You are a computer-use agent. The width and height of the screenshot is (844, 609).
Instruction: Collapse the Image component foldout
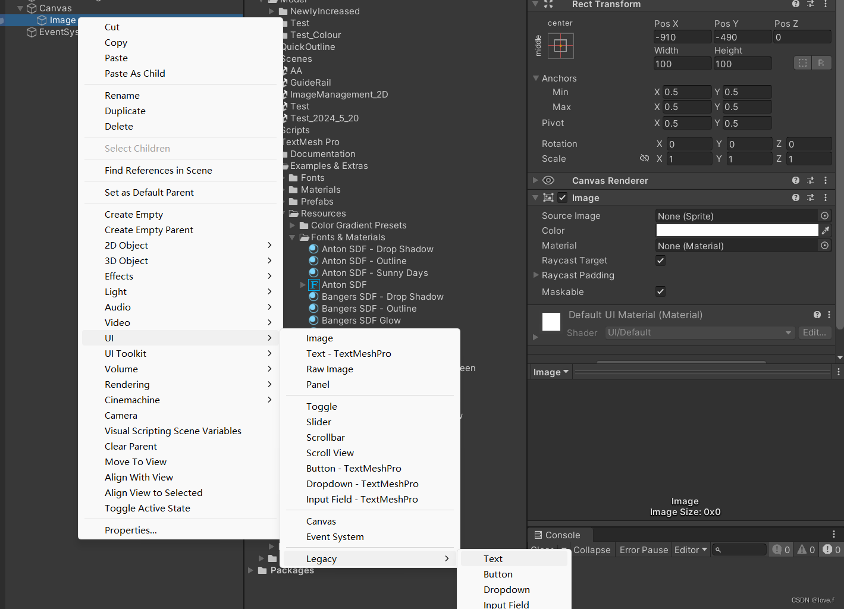point(535,197)
